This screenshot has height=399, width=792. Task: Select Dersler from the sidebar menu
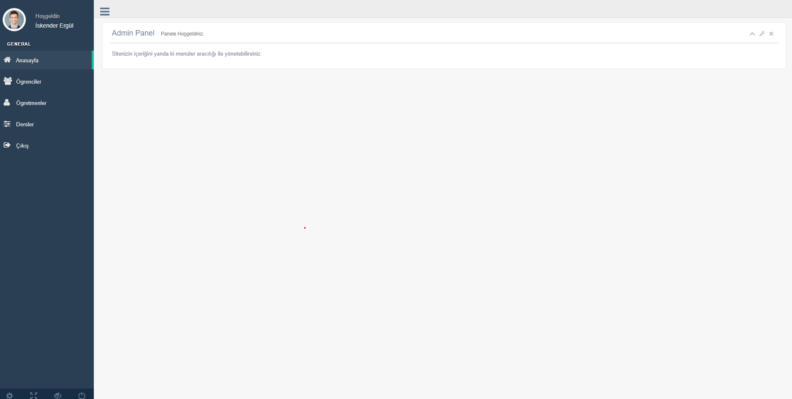click(25, 124)
